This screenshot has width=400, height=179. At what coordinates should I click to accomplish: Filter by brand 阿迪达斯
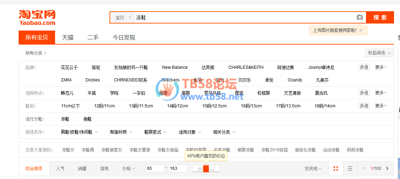click(x=286, y=67)
